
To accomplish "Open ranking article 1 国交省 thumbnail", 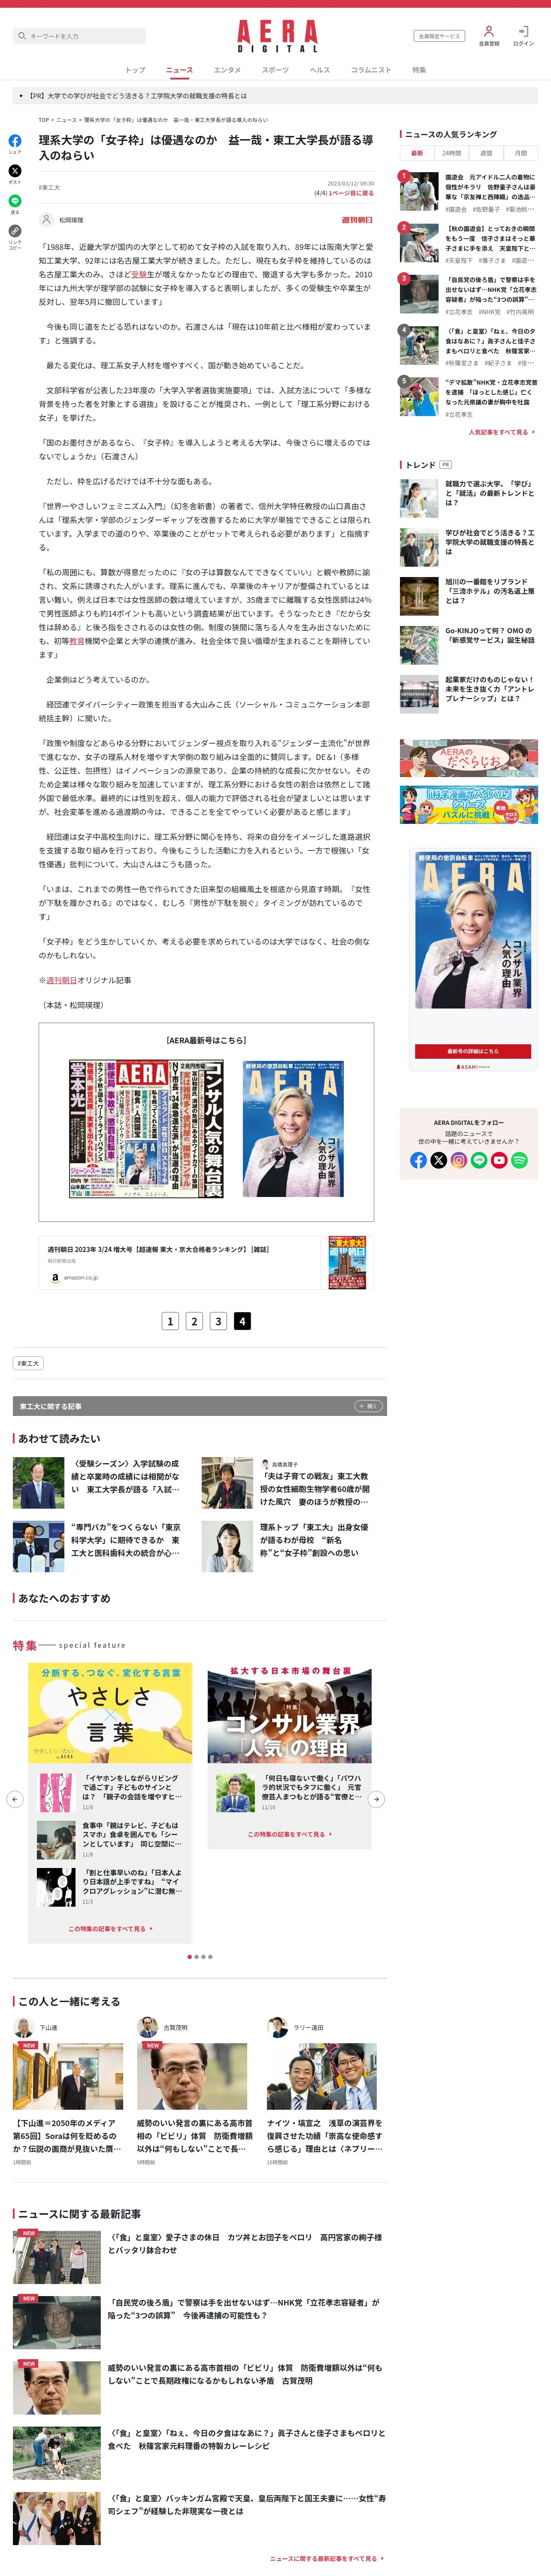I will click(419, 190).
